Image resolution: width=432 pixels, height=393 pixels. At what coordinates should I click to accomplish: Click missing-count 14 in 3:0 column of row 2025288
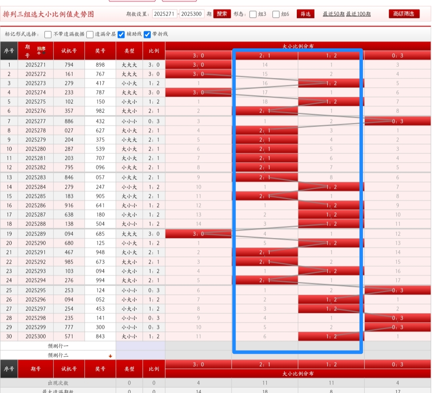click(x=198, y=224)
